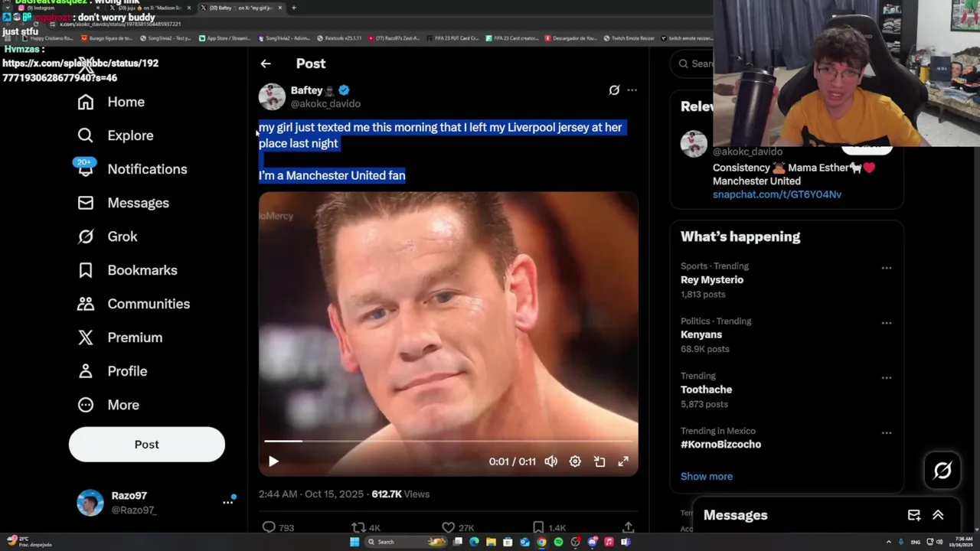
Task: Open account menu dots beside Razo97
Action: (227, 502)
